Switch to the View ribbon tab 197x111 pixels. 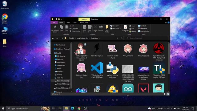pyautogui.click(x=75, y=23)
